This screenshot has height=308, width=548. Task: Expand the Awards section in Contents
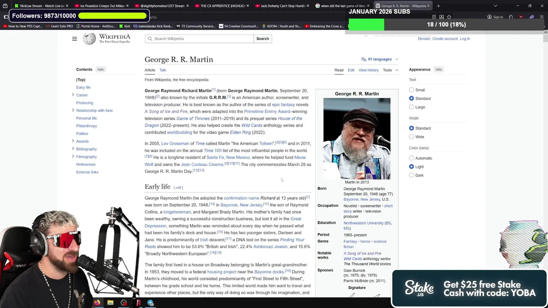[x=73, y=141]
